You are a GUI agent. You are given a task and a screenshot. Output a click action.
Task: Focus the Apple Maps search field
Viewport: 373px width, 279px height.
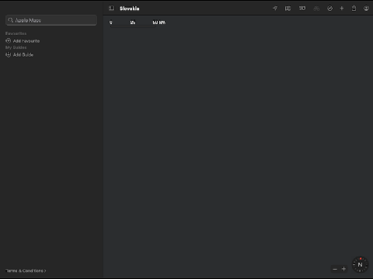tap(51, 20)
